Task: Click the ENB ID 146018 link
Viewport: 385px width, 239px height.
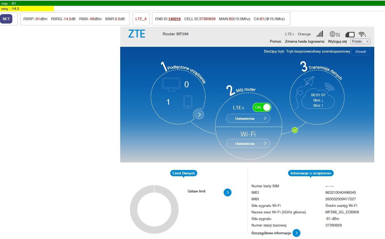Action: pos(174,19)
